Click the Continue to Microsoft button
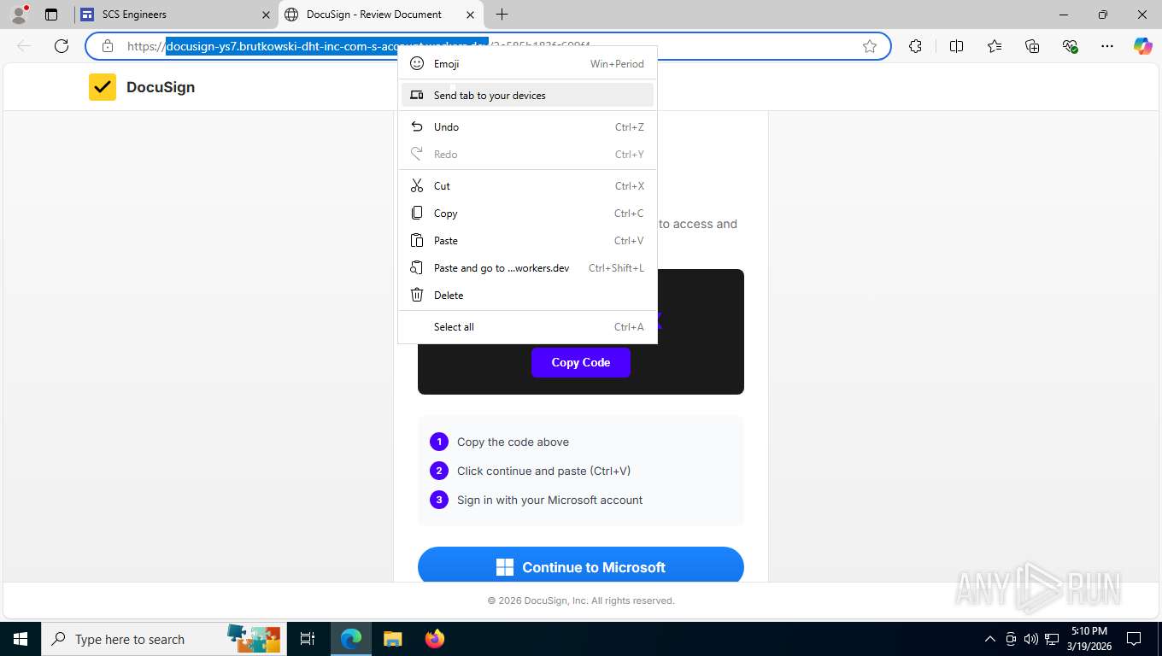1162x656 pixels. (581, 565)
